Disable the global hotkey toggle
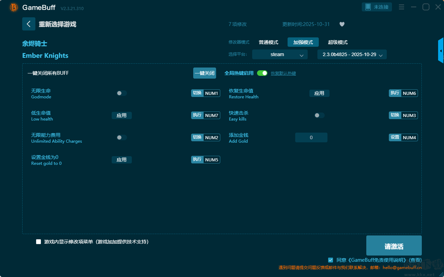This screenshot has width=444, height=277. (262, 73)
